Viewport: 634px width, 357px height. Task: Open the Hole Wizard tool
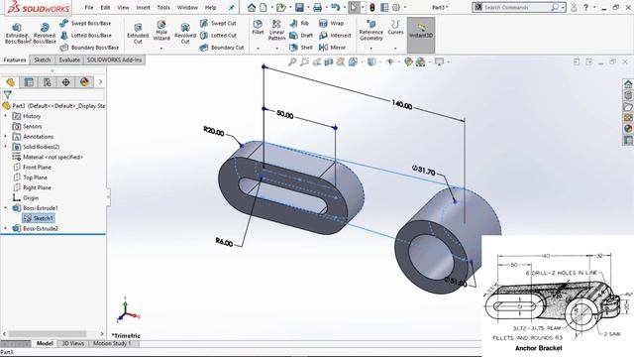point(161,31)
